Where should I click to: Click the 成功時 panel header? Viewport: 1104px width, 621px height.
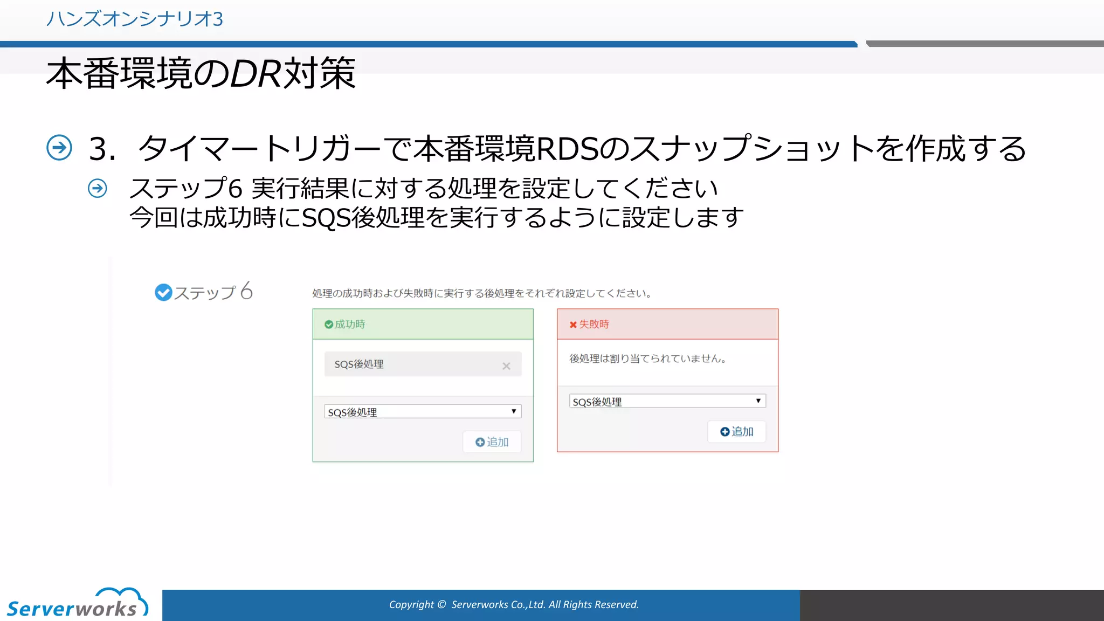click(423, 324)
